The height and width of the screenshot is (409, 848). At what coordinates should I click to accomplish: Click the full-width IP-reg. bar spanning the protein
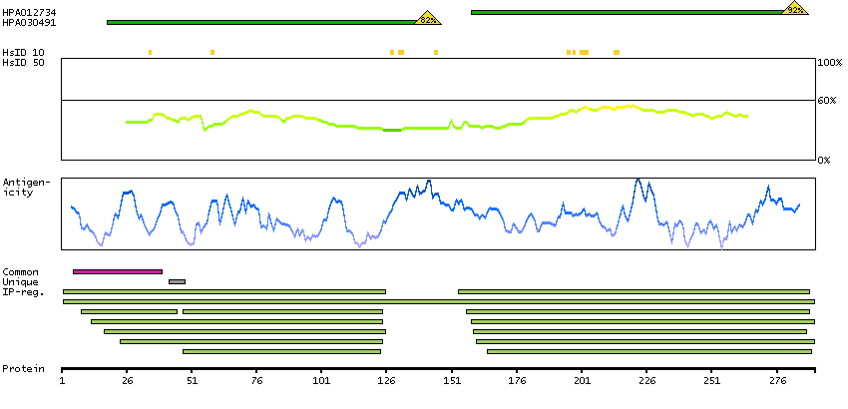coord(439,301)
